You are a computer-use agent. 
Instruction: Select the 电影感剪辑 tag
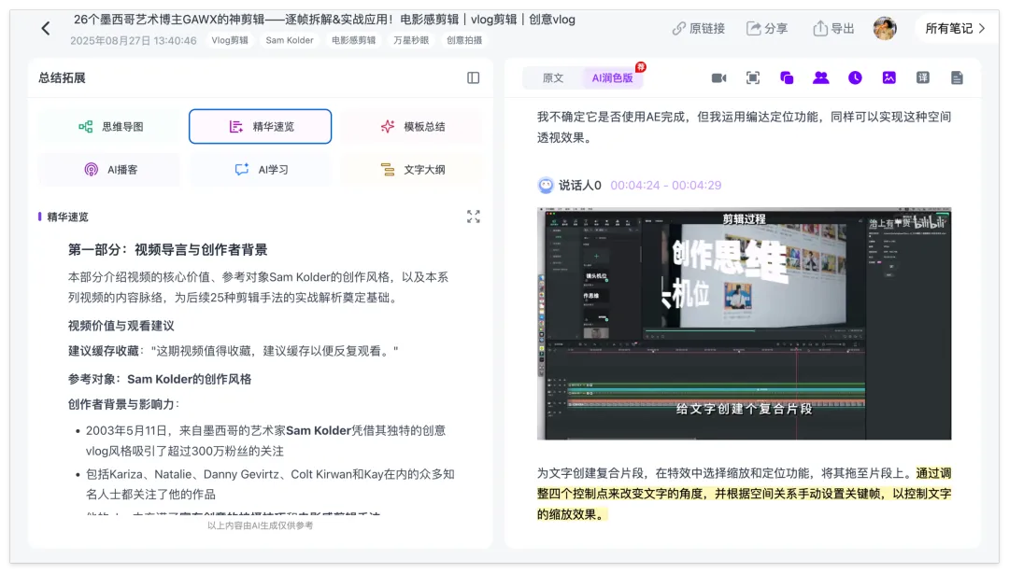[x=353, y=40]
